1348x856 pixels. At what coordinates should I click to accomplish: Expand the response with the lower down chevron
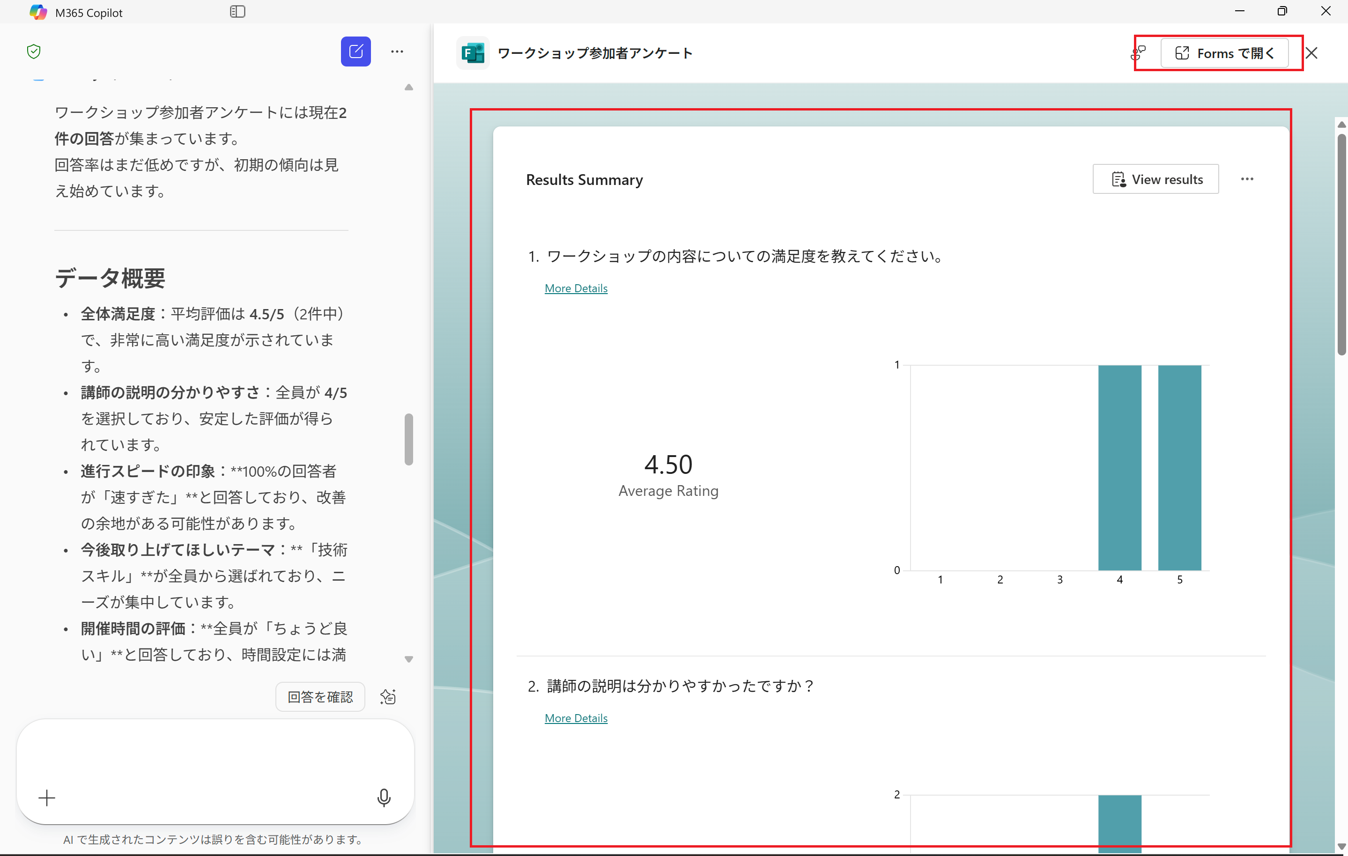pyautogui.click(x=408, y=659)
